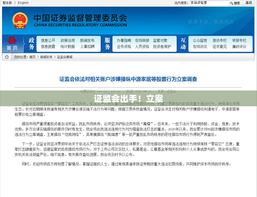The width and height of the screenshot is (257, 197).
Task: Click the paragraph starting 操纵市场严重侵害
Action: click(127, 129)
